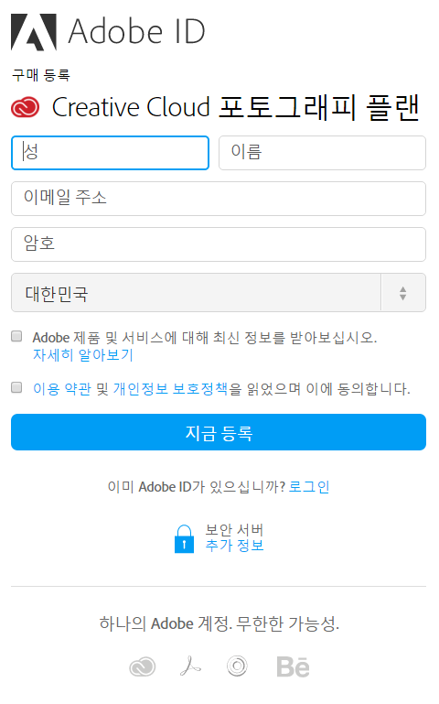439x704 pixels.
Task: Click the gray Creative Cloud footer icon
Action: click(x=142, y=666)
